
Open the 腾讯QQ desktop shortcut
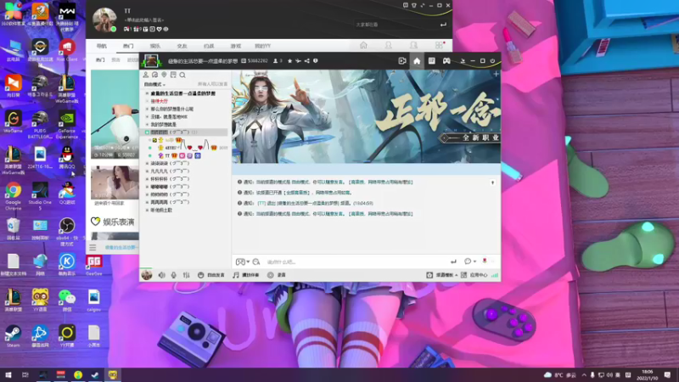(x=67, y=158)
